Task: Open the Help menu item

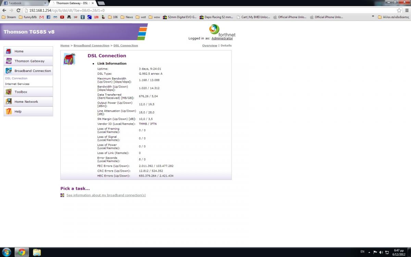Action: pos(28,111)
